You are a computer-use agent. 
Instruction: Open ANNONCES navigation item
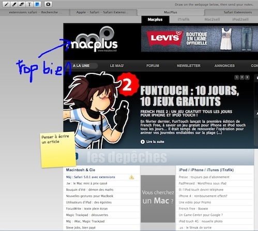pos(224,66)
